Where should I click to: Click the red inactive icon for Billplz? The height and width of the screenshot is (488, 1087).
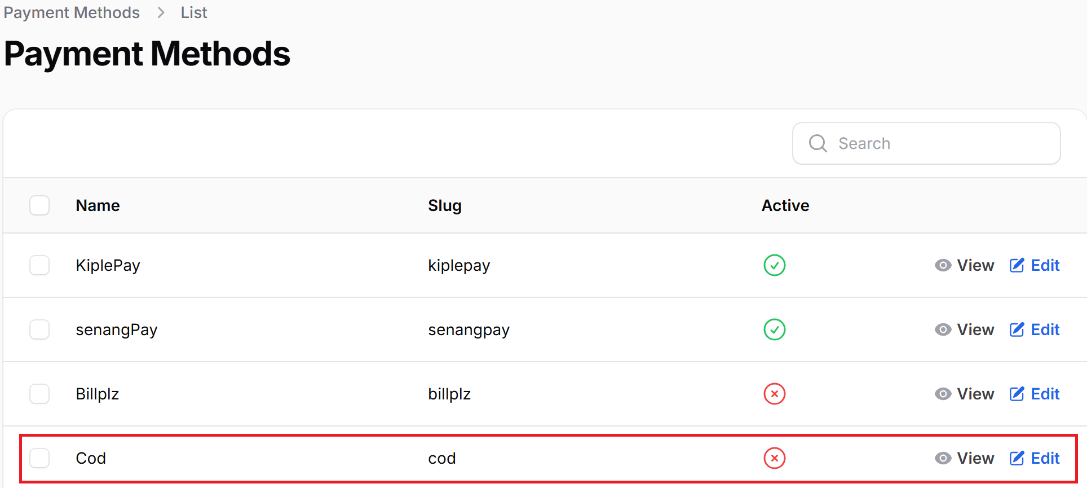(774, 394)
